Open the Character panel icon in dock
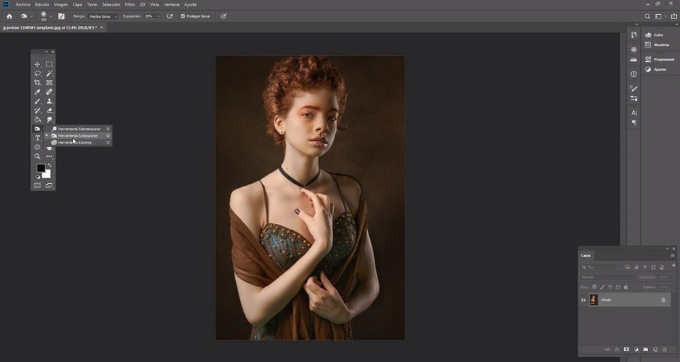The height and width of the screenshot is (362, 680). tap(634, 113)
